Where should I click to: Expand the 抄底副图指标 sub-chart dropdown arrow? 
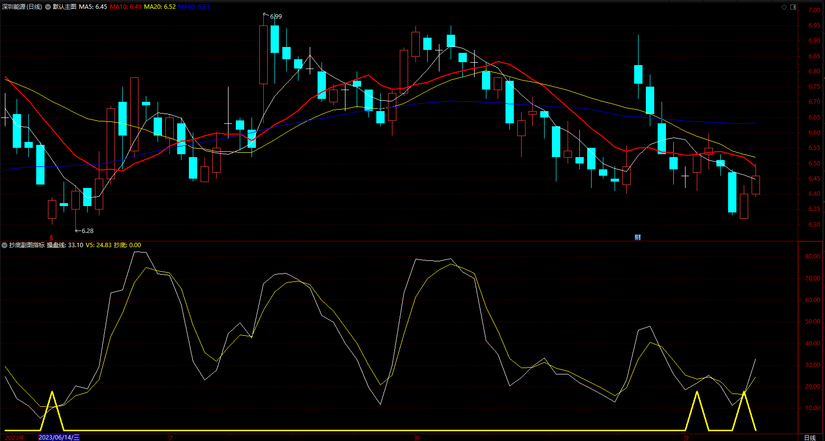[4, 245]
